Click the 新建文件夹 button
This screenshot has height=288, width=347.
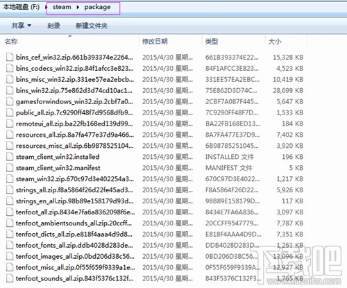coord(92,26)
